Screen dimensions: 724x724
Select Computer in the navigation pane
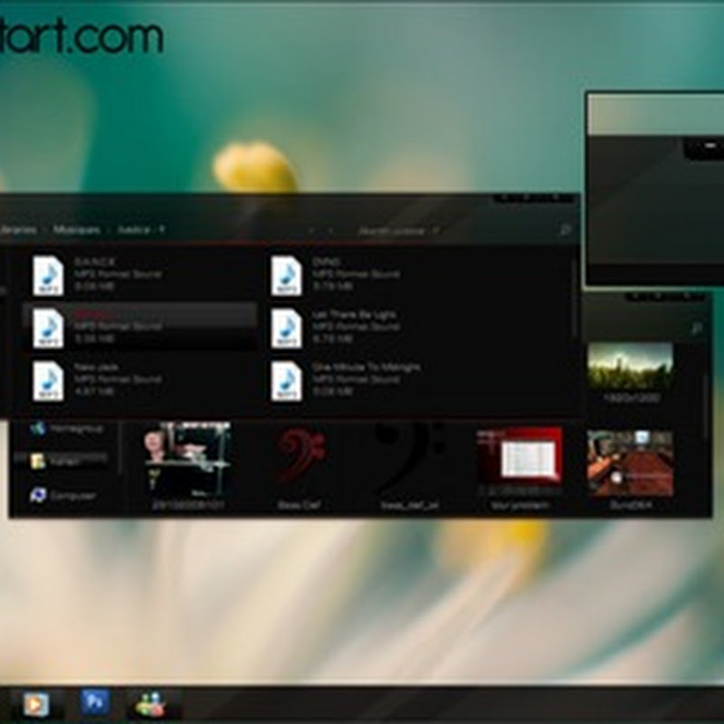point(71,496)
